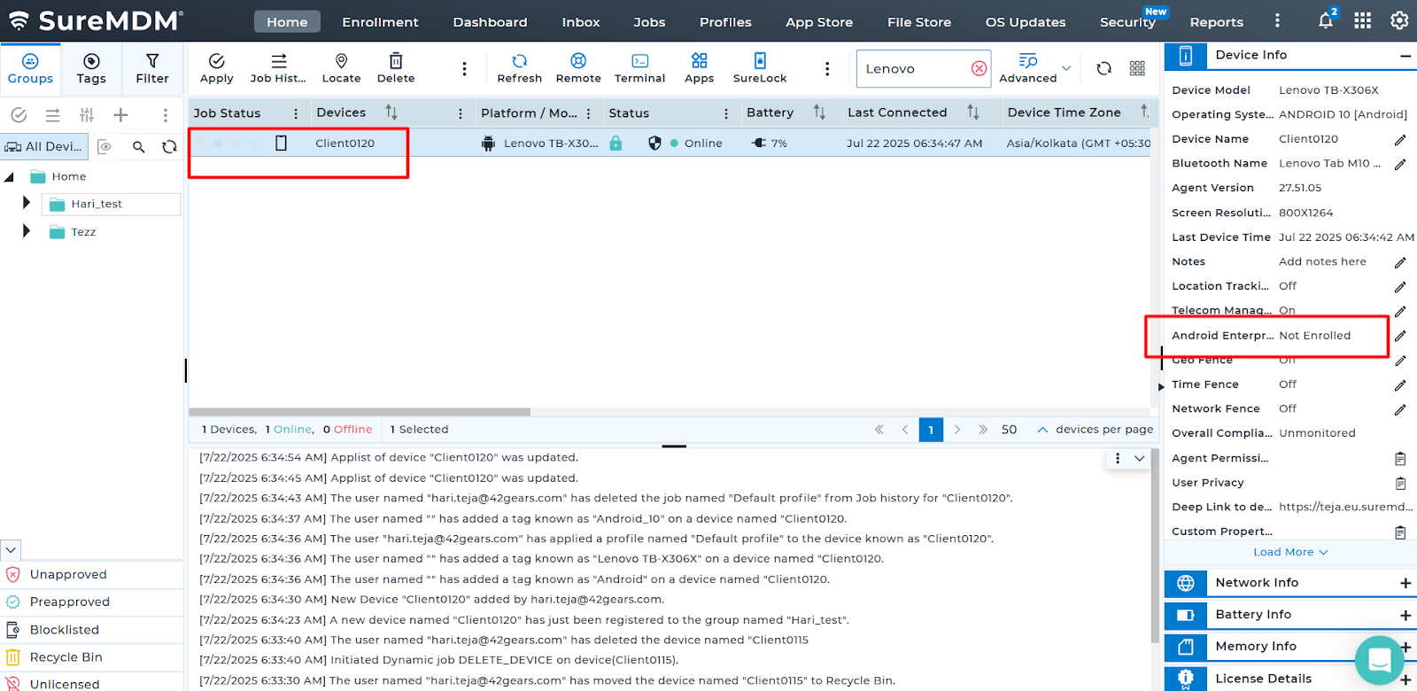This screenshot has width=1417, height=691.
Task: Edit the Network Fence setting
Action: [x=1400, y=410]
